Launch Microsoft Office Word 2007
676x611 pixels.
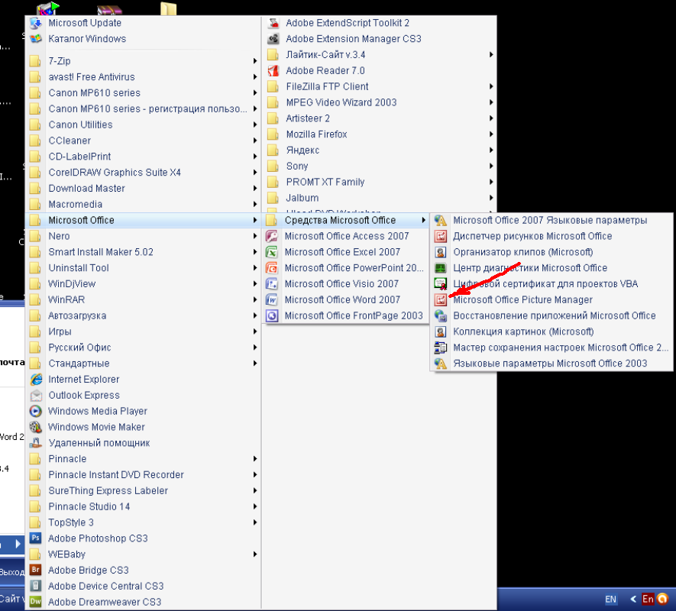[346, 299]
